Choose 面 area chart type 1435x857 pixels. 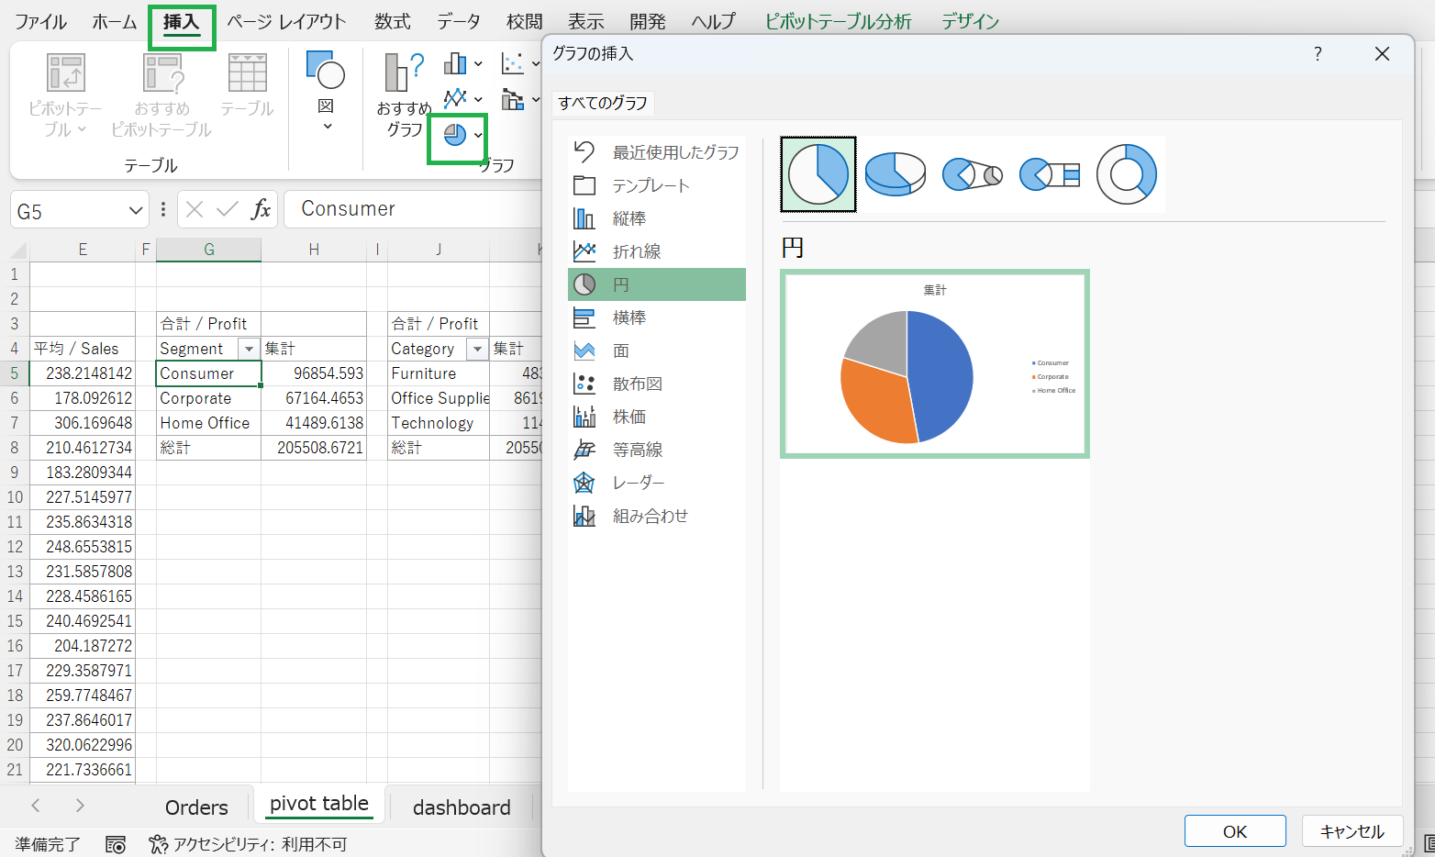(657, 351)
